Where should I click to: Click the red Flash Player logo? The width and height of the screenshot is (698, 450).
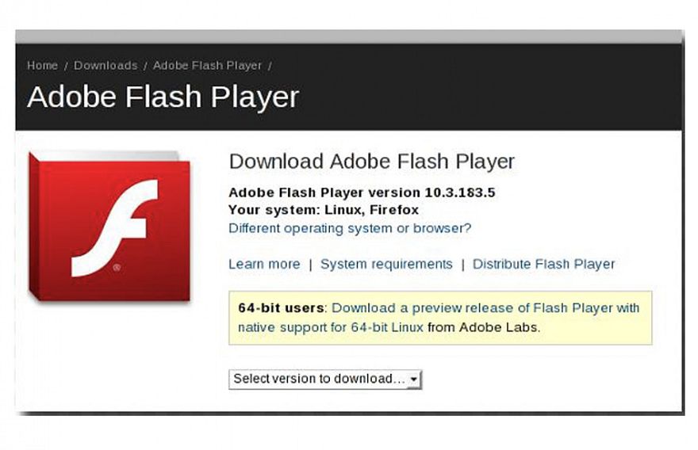tap(109, 226)
